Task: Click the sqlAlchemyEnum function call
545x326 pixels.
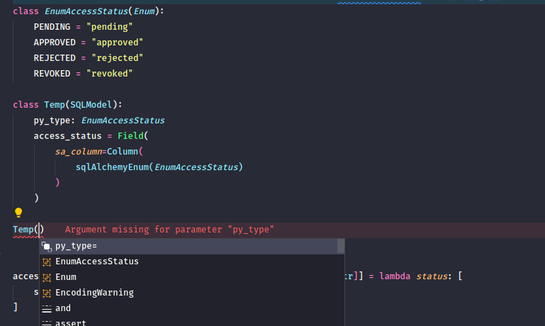Action: tap(113, 167)
